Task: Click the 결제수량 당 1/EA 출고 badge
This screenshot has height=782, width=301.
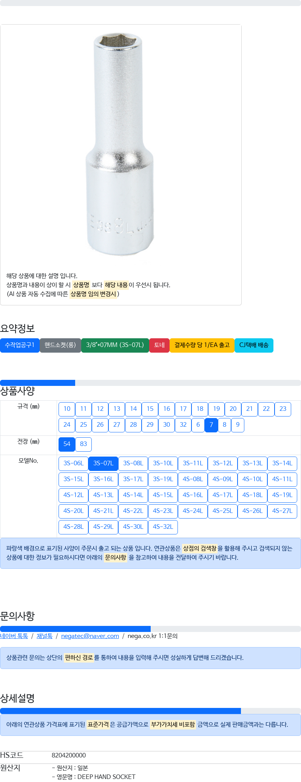Action: coord(202,345)
